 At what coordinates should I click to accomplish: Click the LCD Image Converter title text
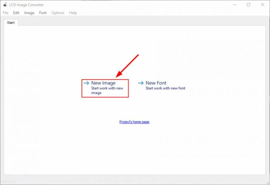point(27,5)
